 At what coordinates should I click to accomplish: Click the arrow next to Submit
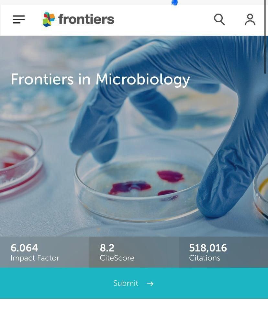150,283
